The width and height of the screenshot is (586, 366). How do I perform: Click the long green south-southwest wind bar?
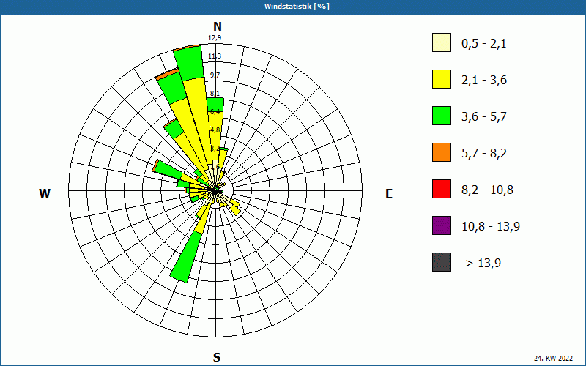(186, 257)
